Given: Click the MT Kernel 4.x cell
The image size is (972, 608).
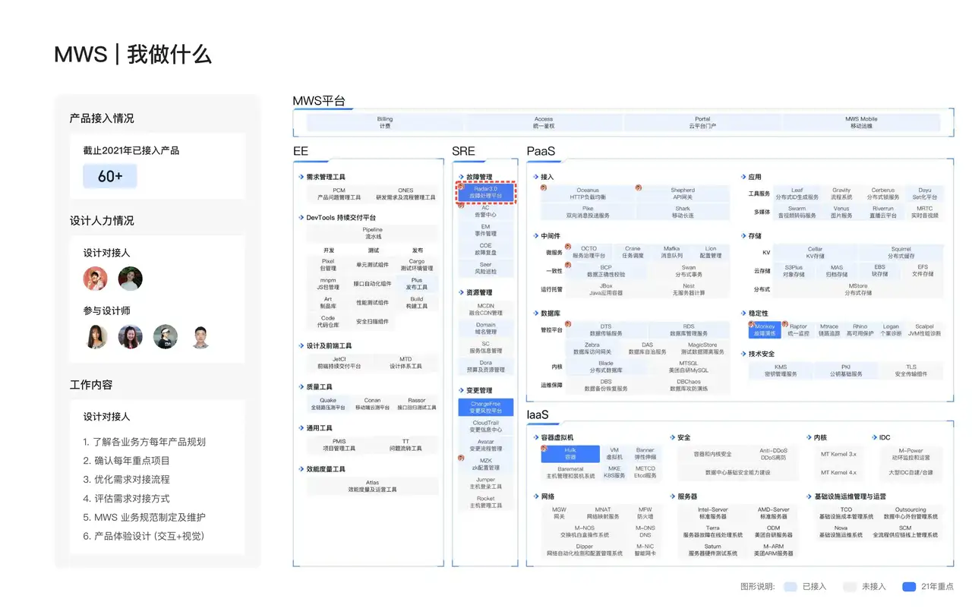Looking at the screenshot, I should [x=838, y=472].
